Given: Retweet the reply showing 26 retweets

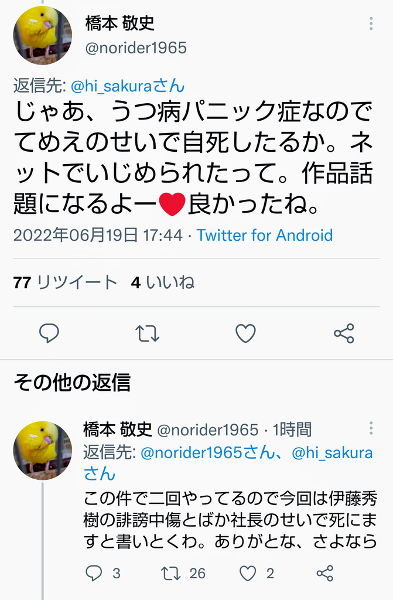Looking at the screenshot, I should point(170,573).
